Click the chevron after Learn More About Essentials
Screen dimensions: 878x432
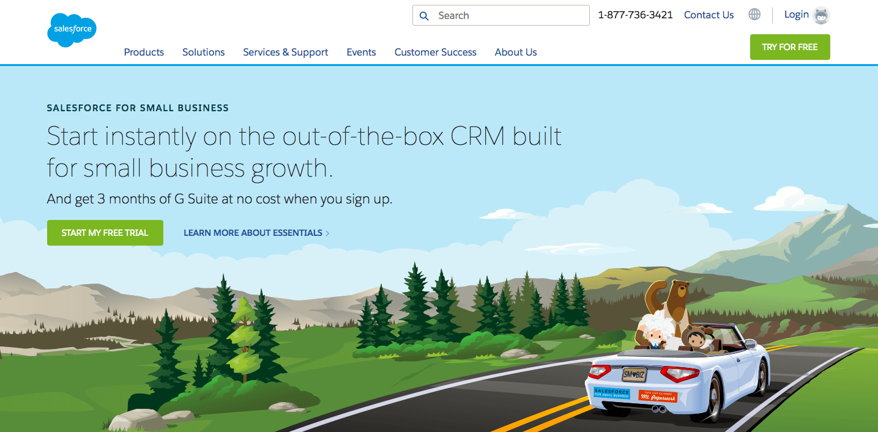point(327,233)
